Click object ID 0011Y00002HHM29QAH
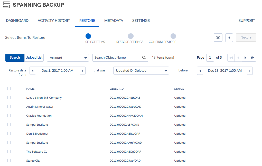This screenshot has width=262, height=166. point(126,116)
